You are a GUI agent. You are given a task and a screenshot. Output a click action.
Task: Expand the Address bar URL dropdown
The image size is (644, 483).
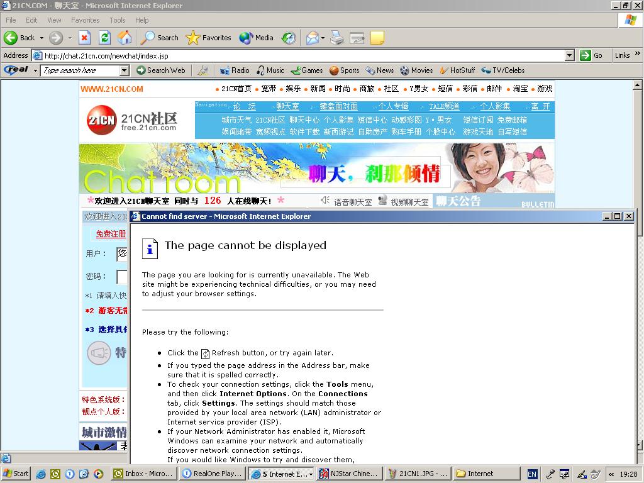click(x=569, y=55)
